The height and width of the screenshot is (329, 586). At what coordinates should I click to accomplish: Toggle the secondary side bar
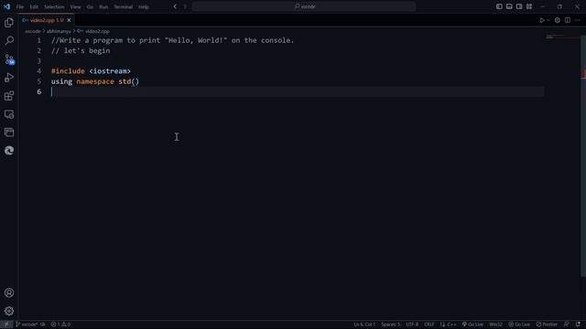[519, 6]
